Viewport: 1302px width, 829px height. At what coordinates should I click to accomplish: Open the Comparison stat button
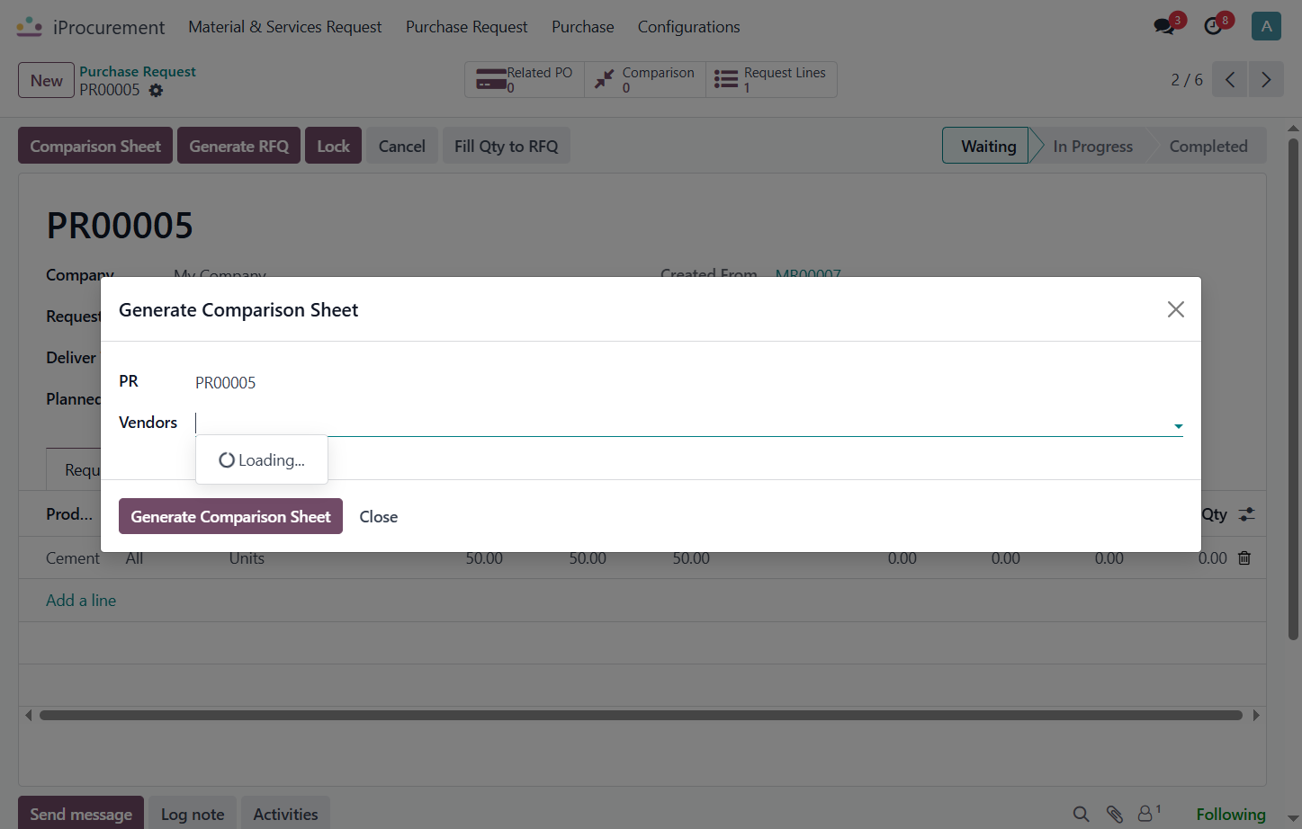(x=645, y=79)
